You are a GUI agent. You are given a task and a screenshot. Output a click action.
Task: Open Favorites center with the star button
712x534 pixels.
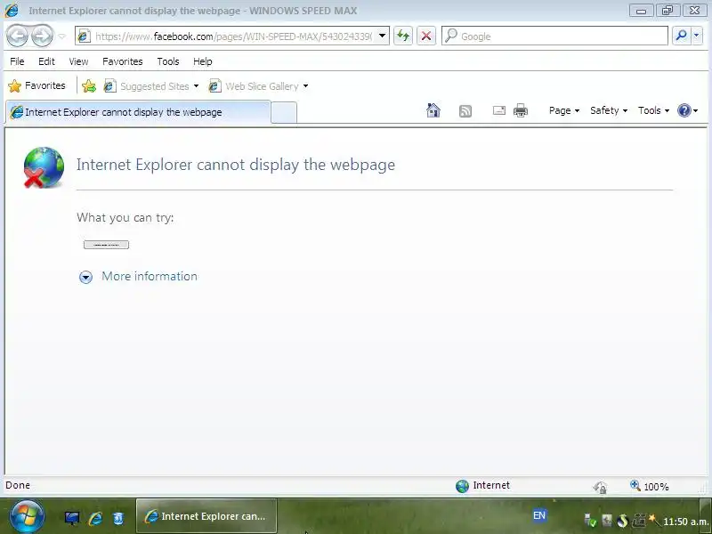tap(37, 85)
